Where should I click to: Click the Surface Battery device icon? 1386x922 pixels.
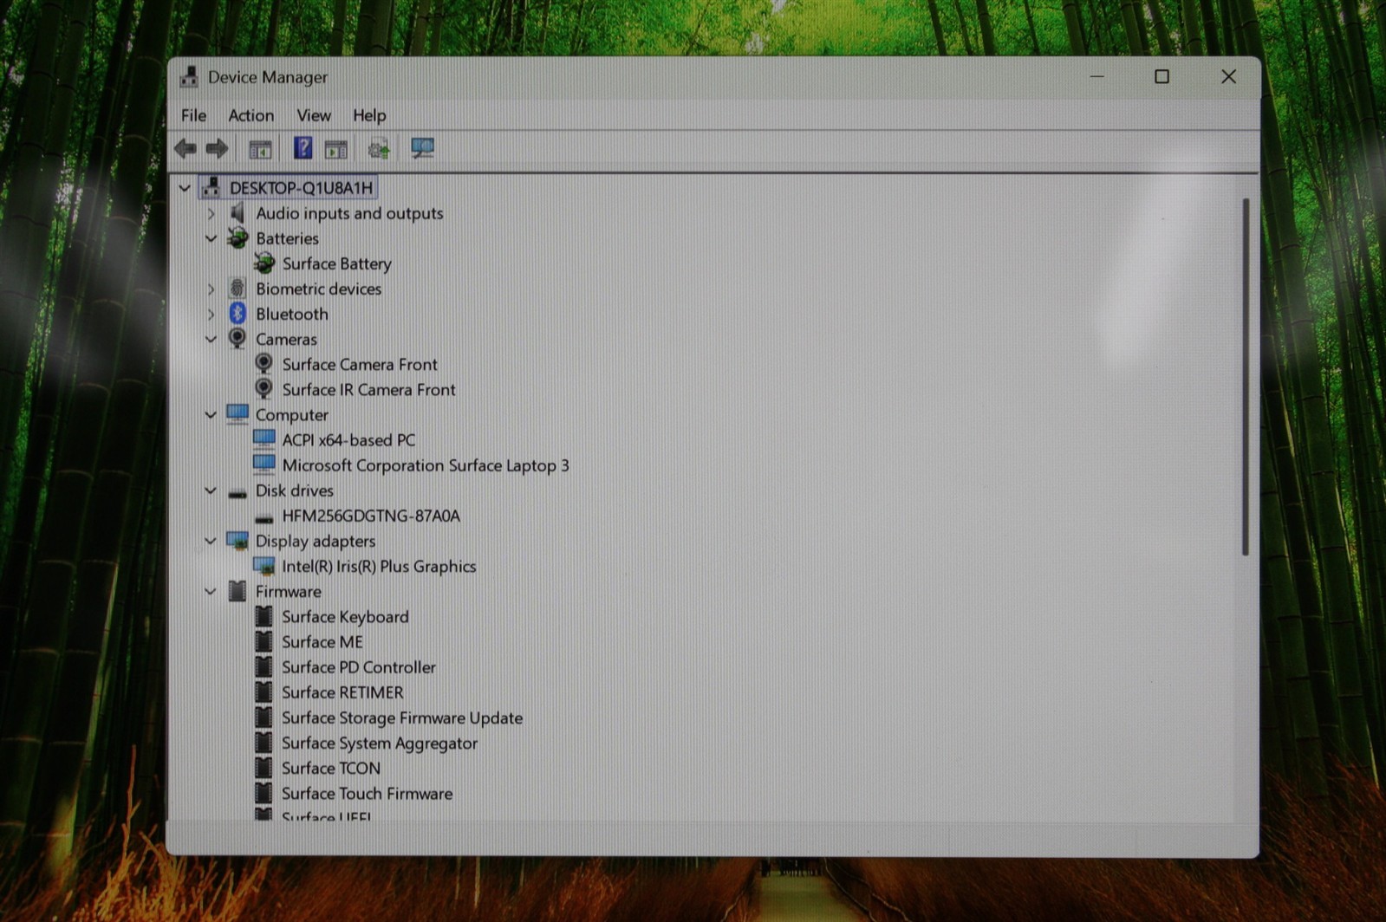pyautogui.click(x=264, y=263)
